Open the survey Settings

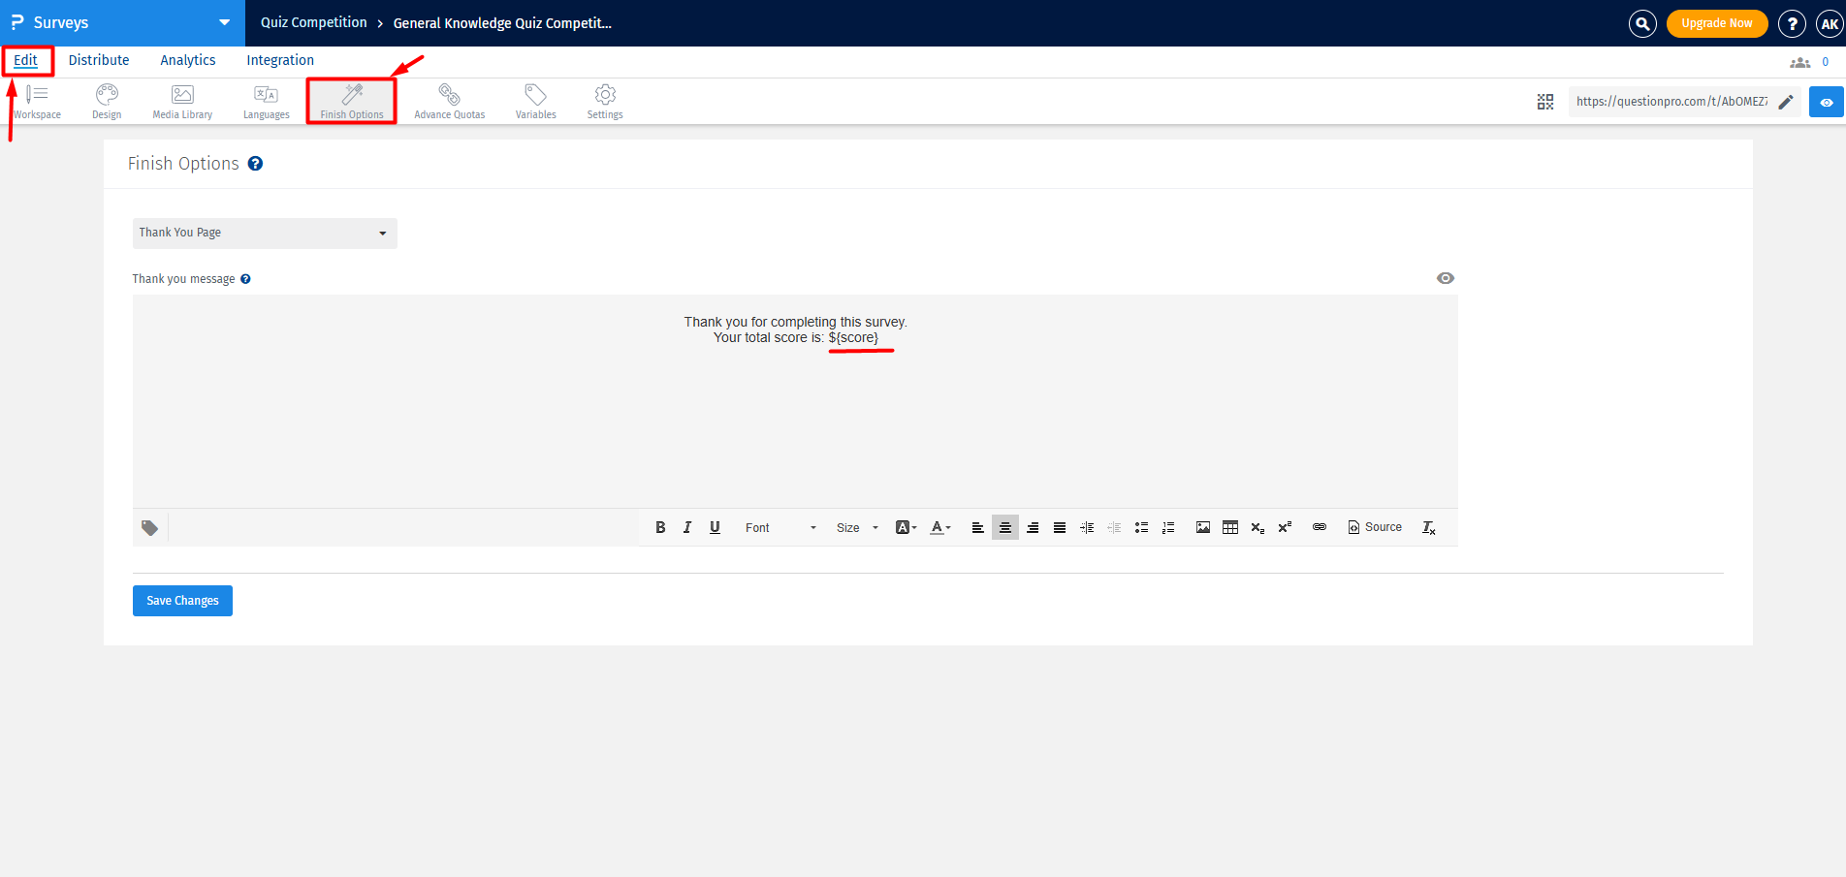[x=604, y=101]
